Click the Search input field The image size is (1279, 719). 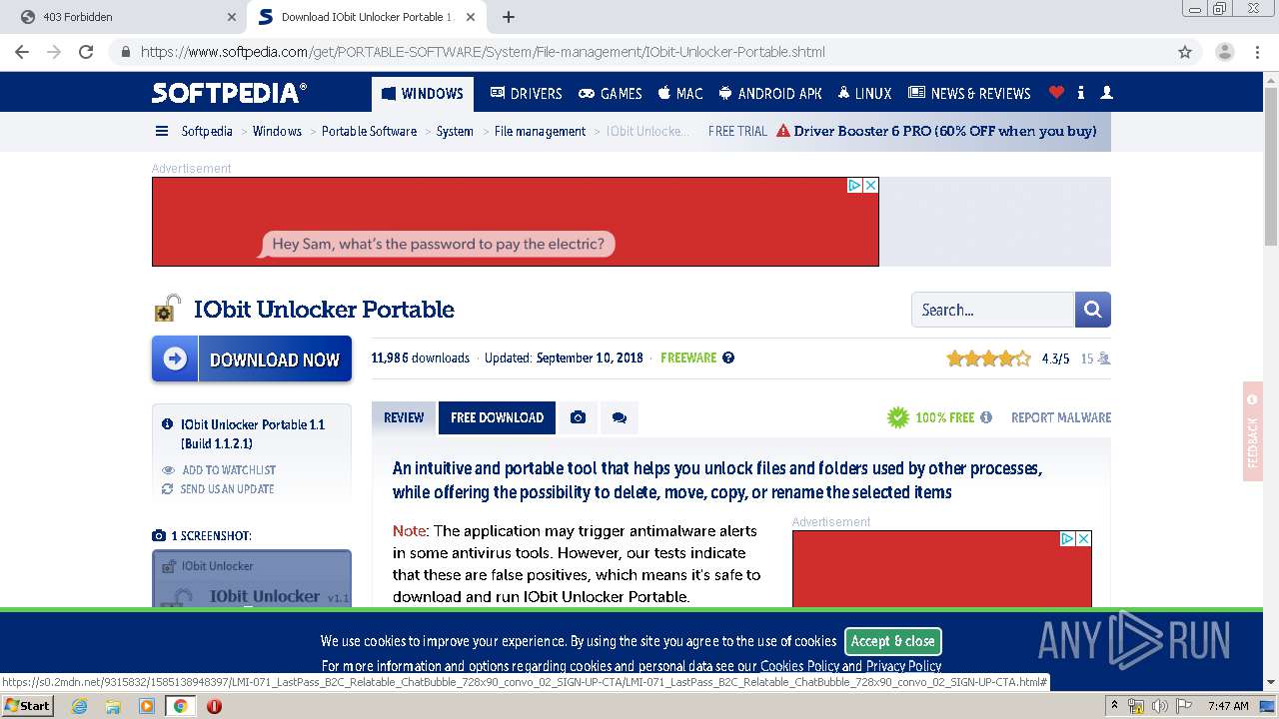coord(993,310)
